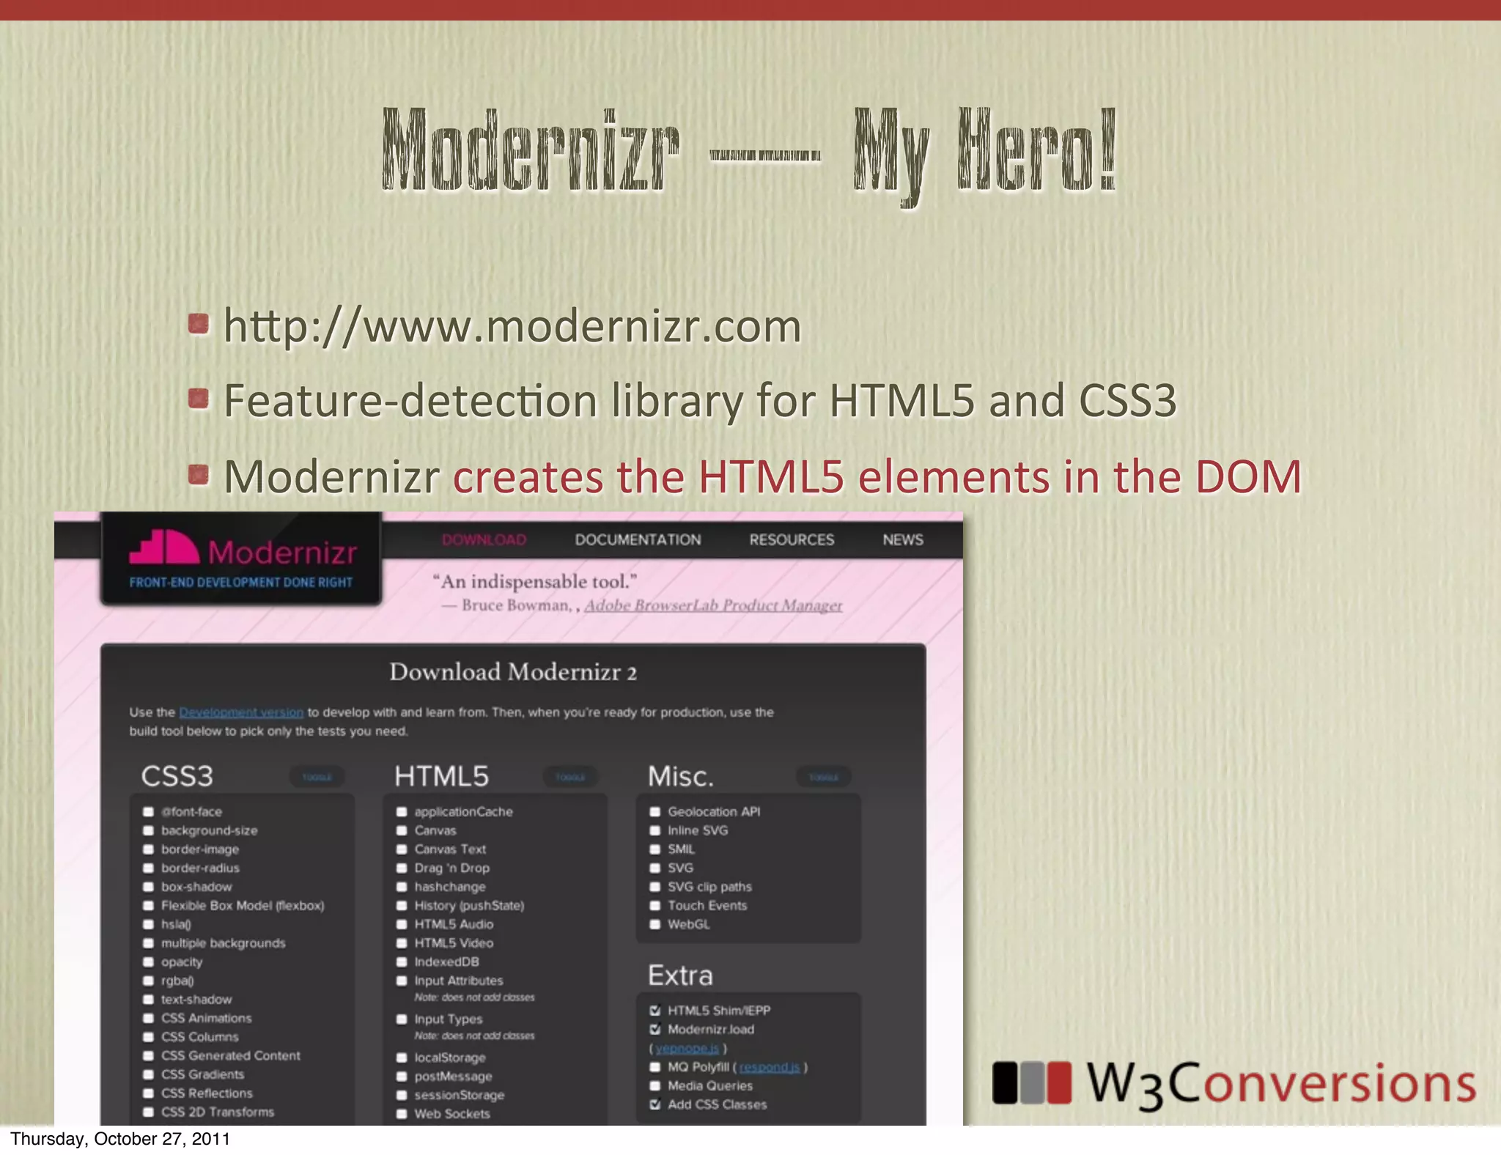
Task: Open the respond.js link
Action: point(770,1067)
